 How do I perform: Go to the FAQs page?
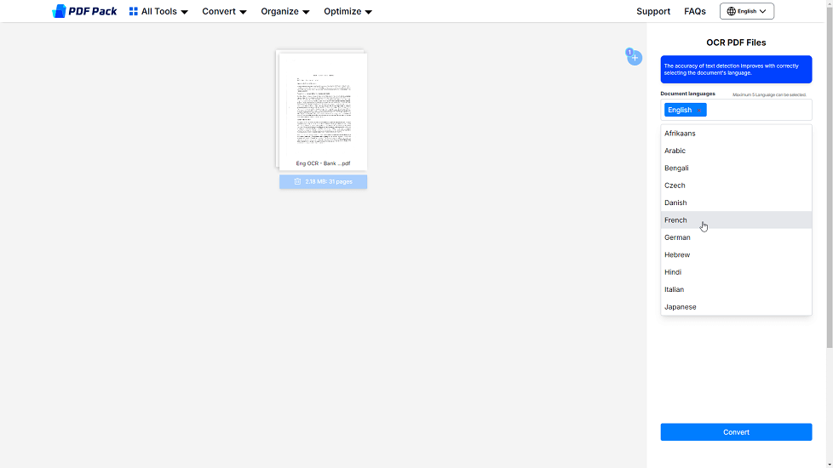tap(694, 12)
